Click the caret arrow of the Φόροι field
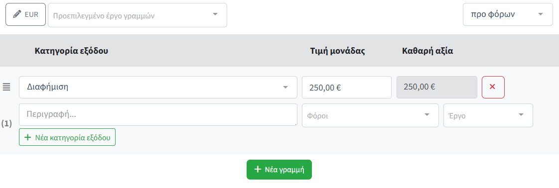 click(x=427, y=115)
